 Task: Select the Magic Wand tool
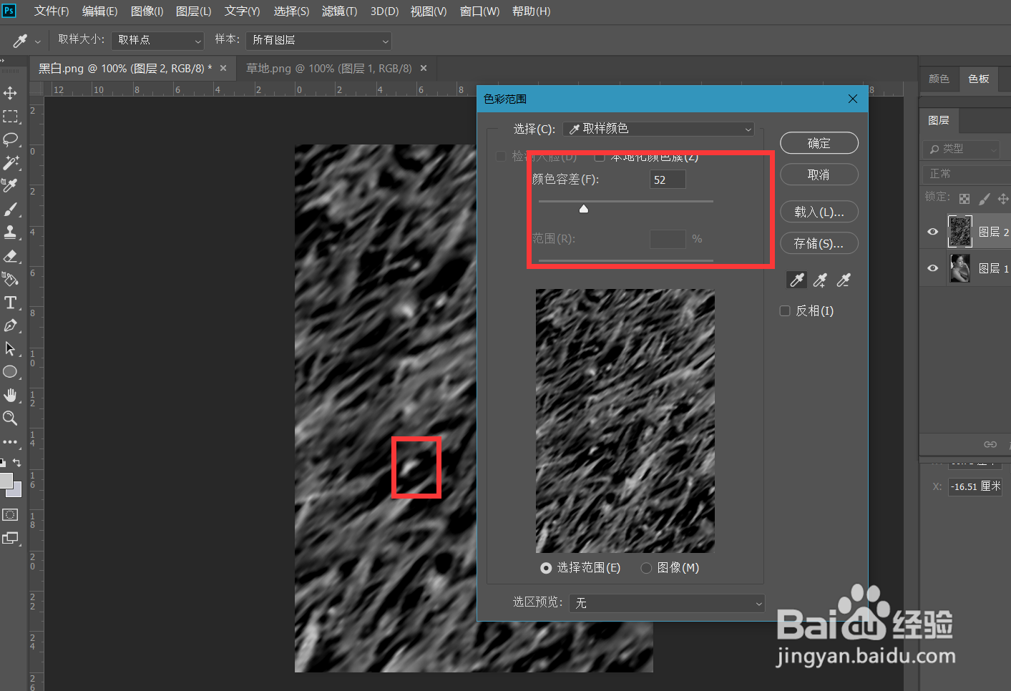coord(11,163)
